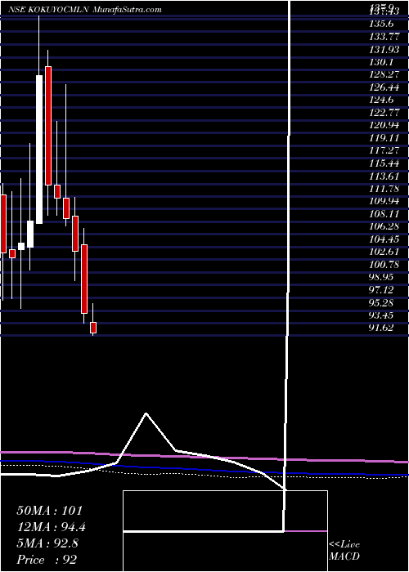Click the NSE KOKUYOCMLN ticker title
Viewport: 409px width, 572px height.
click(x=49, y=10)
